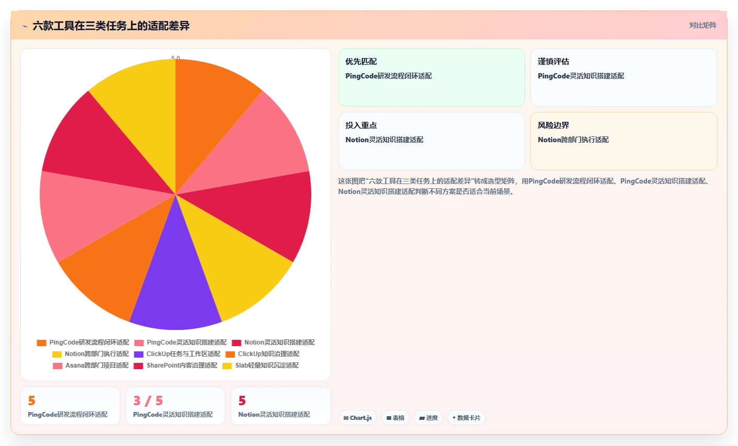Open the 风险边界 matrix card
The width and height of the screenshot is (738, 446).
coord(623,141)
